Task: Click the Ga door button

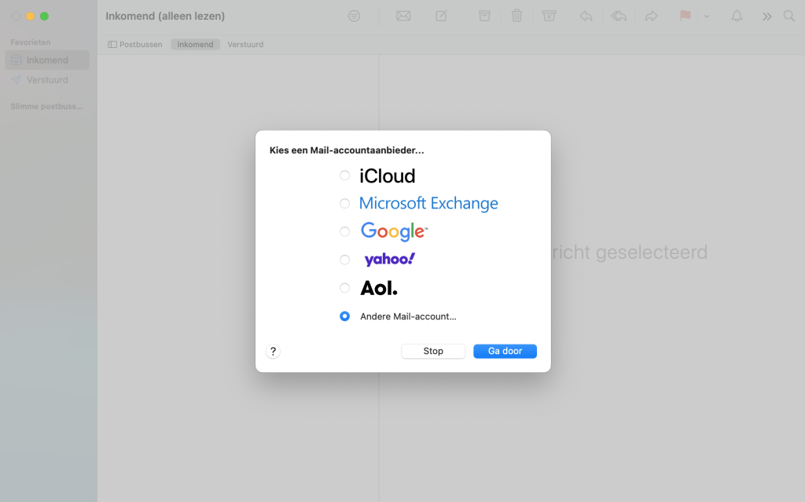Action: [x=505, y=351]
